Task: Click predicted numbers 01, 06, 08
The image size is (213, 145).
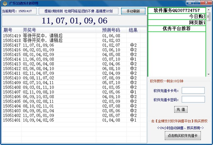Action: click(111, 36)
